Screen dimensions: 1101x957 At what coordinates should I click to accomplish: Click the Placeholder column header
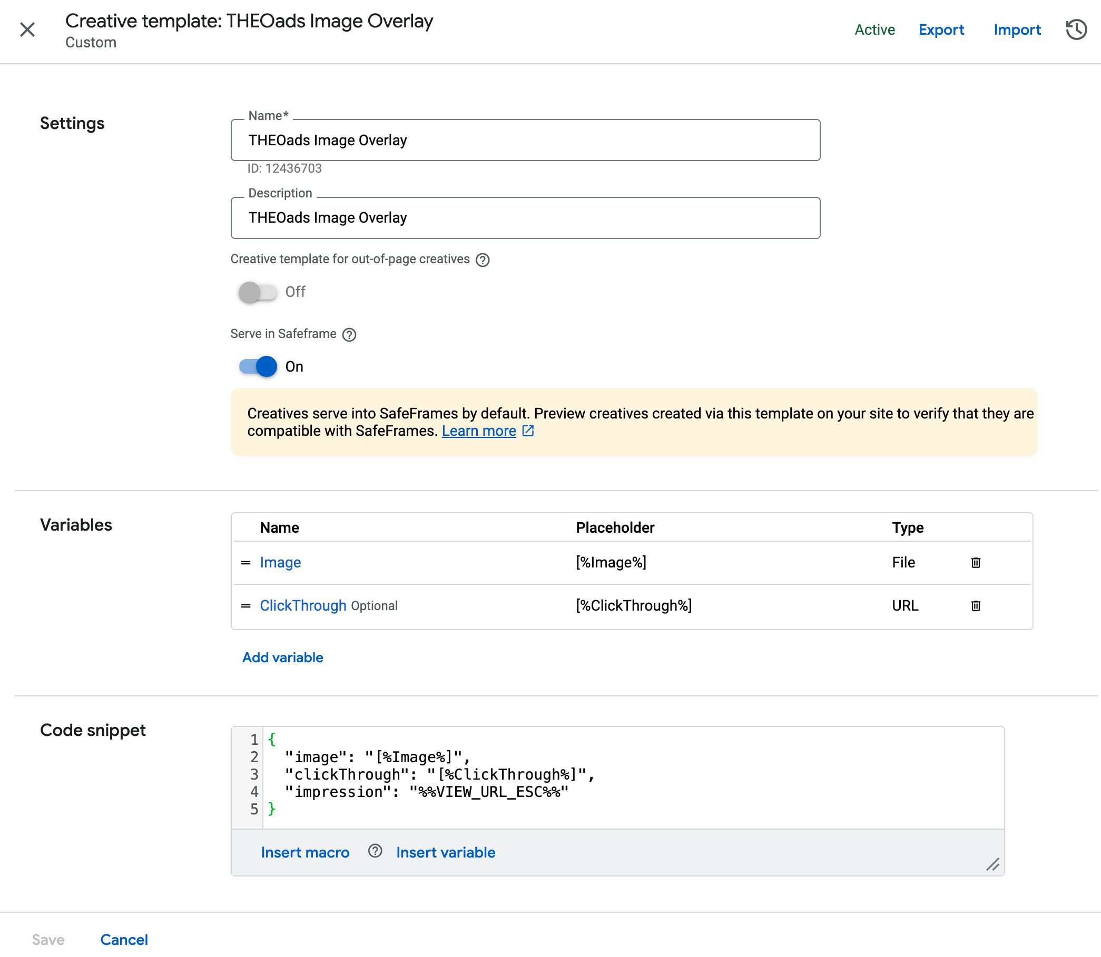coord(615,527)
